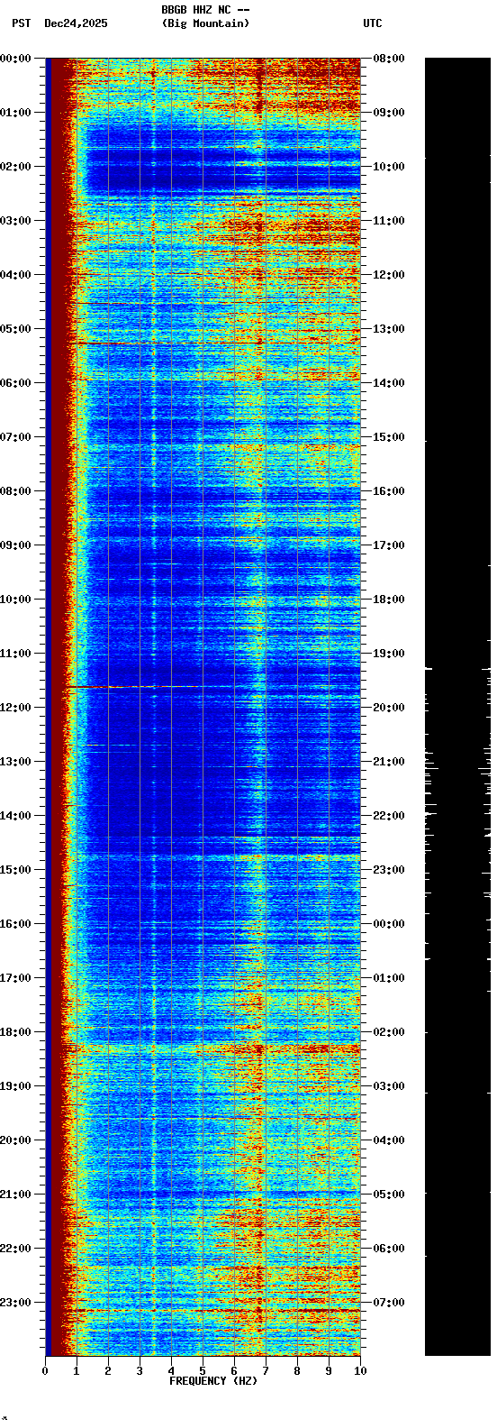Click the 14:00 UTC time label
This screenshot has width=497, height=1428.
(x=389, y=383)
